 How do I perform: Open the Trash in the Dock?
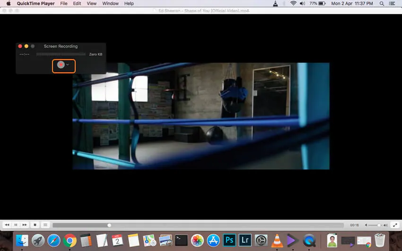tap(380, 241)
